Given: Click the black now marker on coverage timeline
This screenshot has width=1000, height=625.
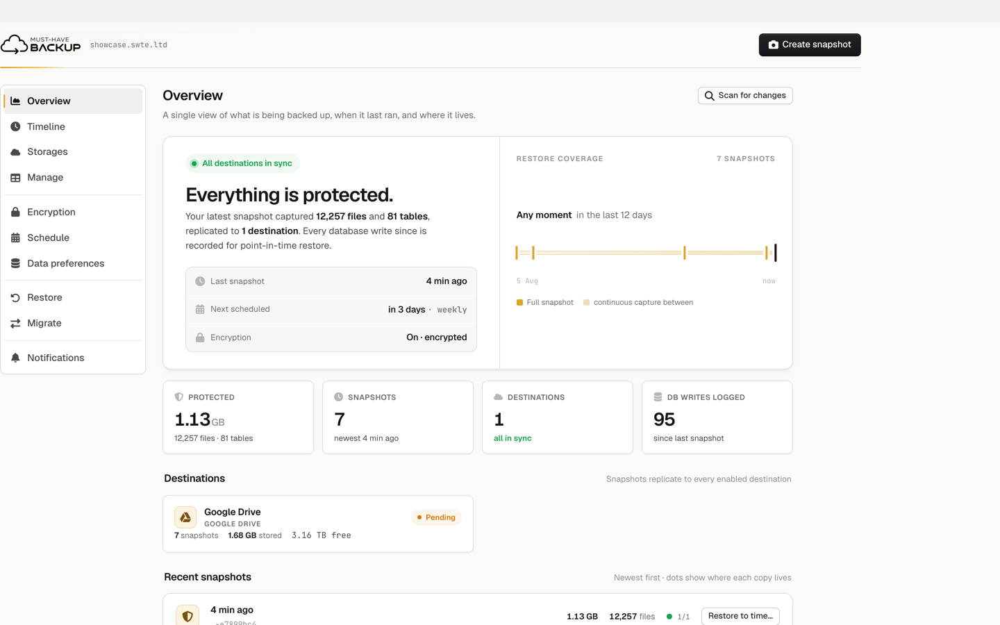Looking at the screenshot, I should tap(776, 253).
